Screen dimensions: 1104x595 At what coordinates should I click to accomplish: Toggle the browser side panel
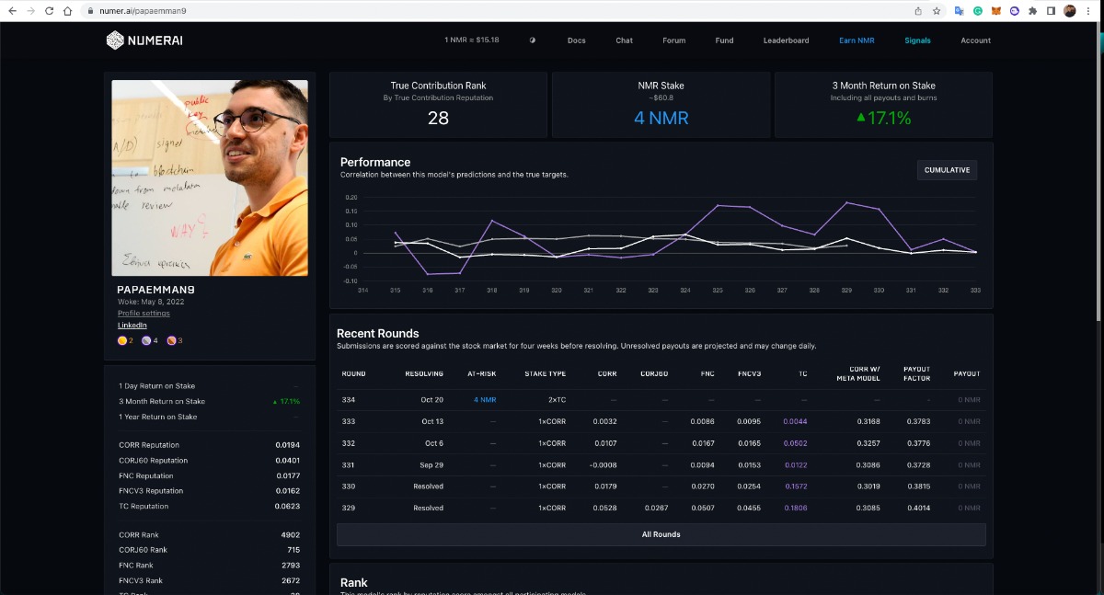pos(1051,11)
